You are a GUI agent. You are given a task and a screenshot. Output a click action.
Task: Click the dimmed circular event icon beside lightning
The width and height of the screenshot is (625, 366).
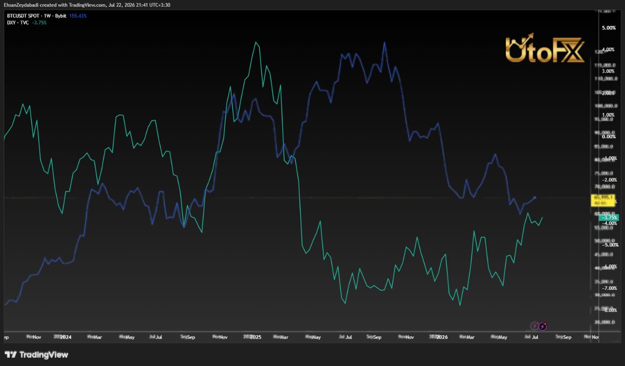[x=535, y=325]
